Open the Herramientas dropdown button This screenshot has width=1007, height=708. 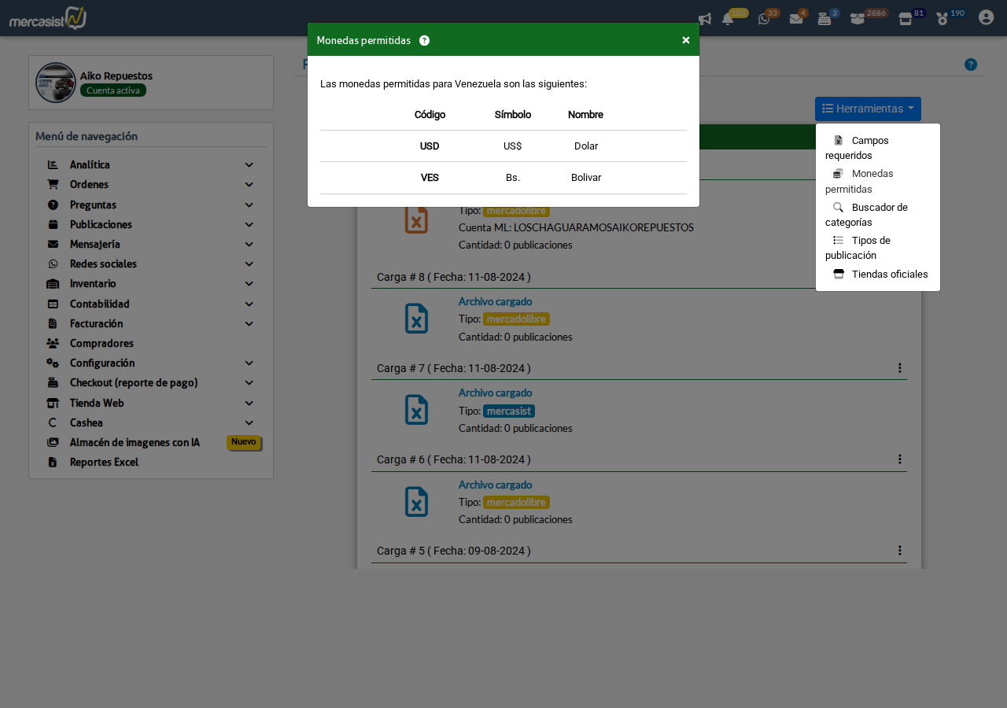(x=868, y=109)
